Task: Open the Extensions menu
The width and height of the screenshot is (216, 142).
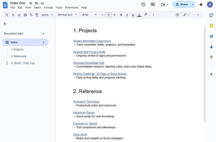Action: (x=71, y=8)
